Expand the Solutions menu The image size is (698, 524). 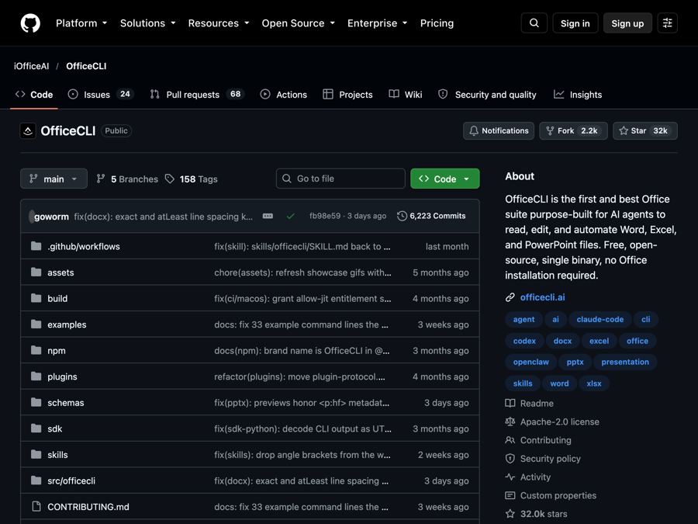click(148, 23)
